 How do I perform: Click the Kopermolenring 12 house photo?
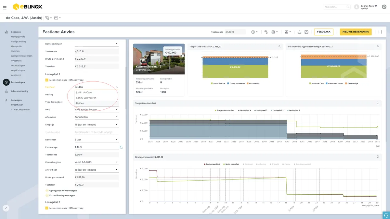159,59
